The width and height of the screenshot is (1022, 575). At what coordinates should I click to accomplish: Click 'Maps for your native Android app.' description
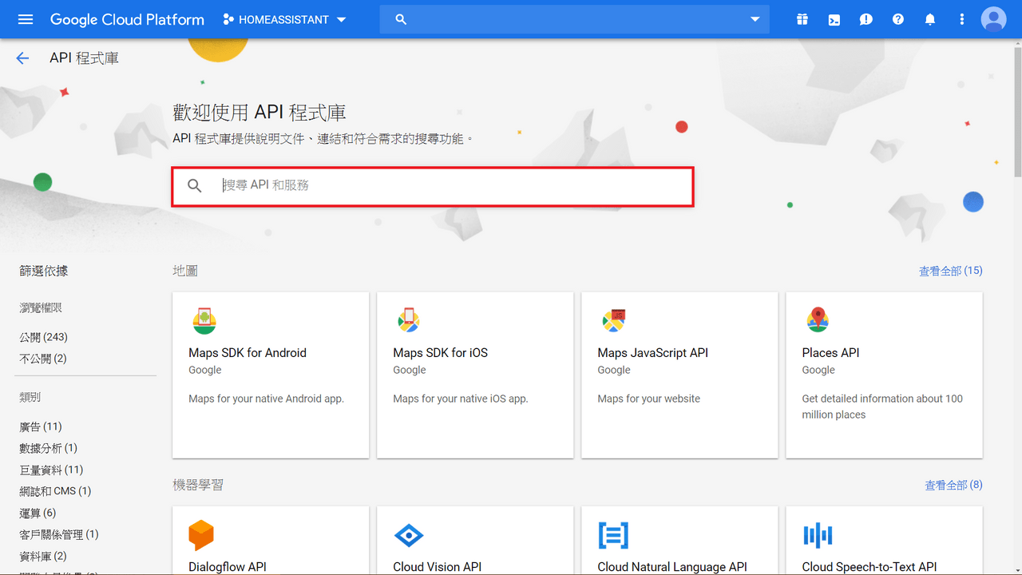point(266,399)
